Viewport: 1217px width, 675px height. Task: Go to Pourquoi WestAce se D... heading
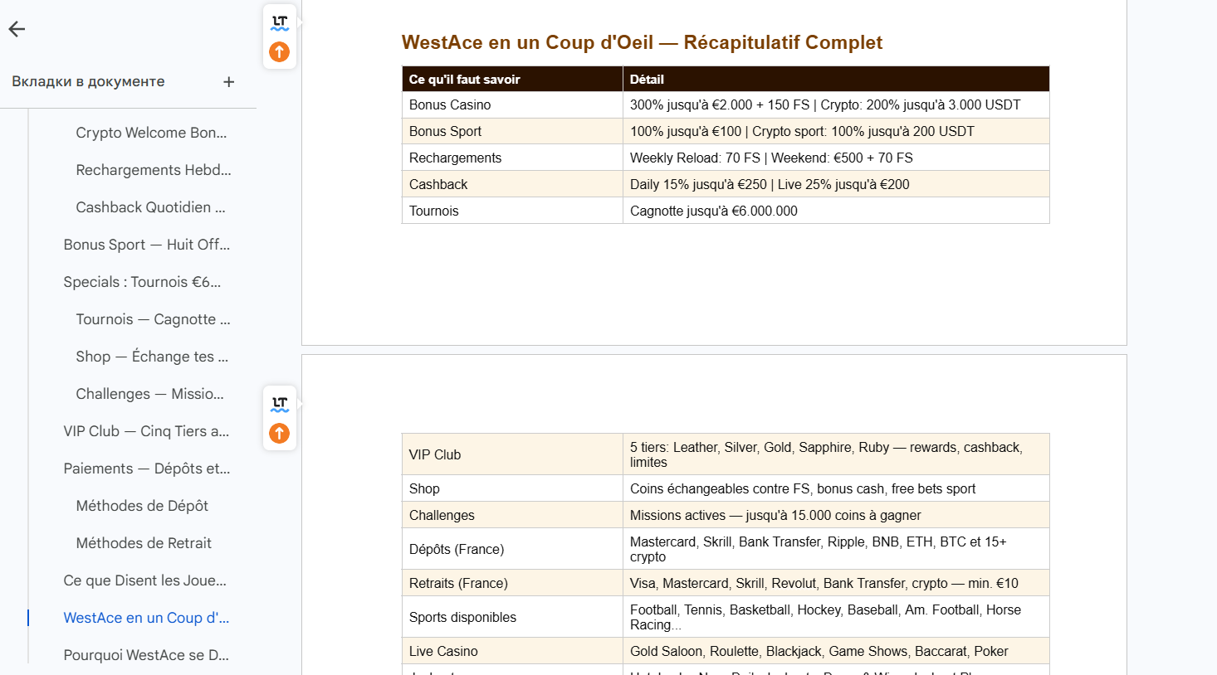[x=146, y=655]
